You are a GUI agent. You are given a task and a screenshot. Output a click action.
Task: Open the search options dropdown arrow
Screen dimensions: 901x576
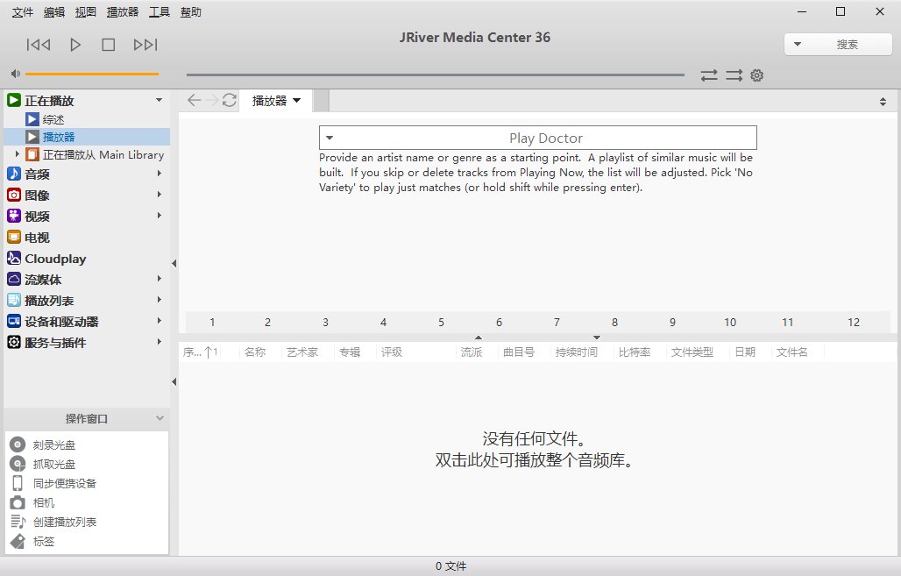[x=798, y=44]
